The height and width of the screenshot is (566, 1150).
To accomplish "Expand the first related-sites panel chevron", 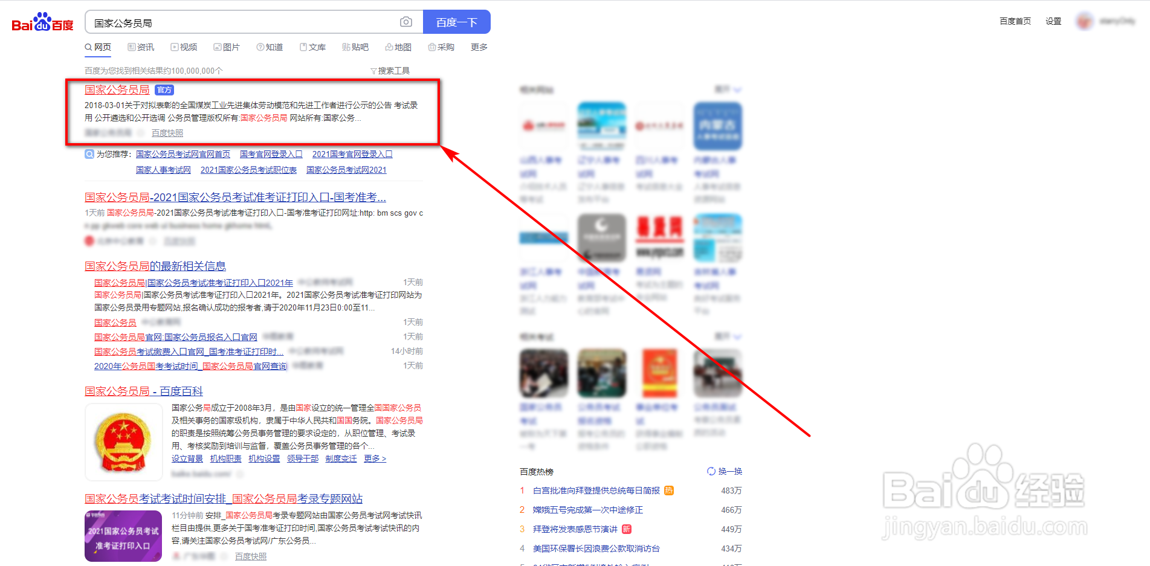I will click(x=737, y=89).
